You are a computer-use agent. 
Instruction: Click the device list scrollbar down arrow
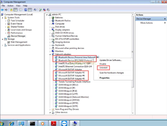pyautogui.click(x=132, y=113)
